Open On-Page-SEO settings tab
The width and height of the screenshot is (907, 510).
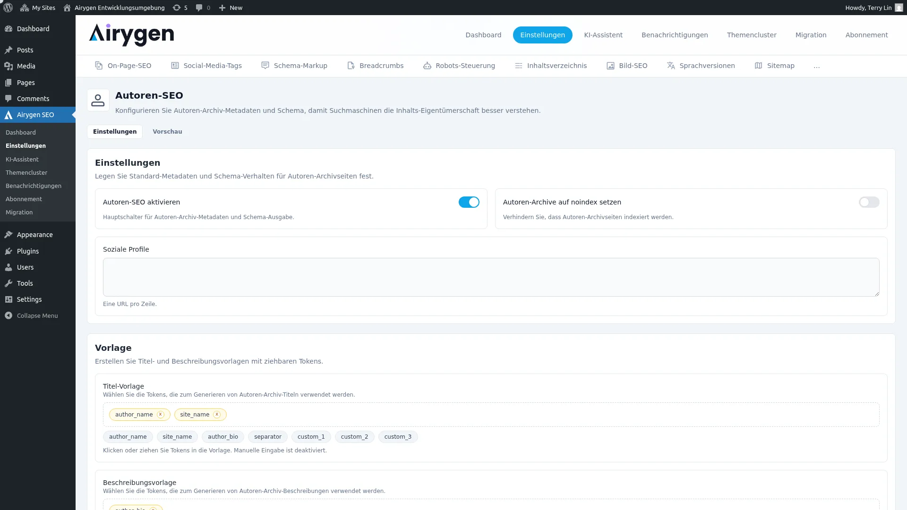click(123, 66)
